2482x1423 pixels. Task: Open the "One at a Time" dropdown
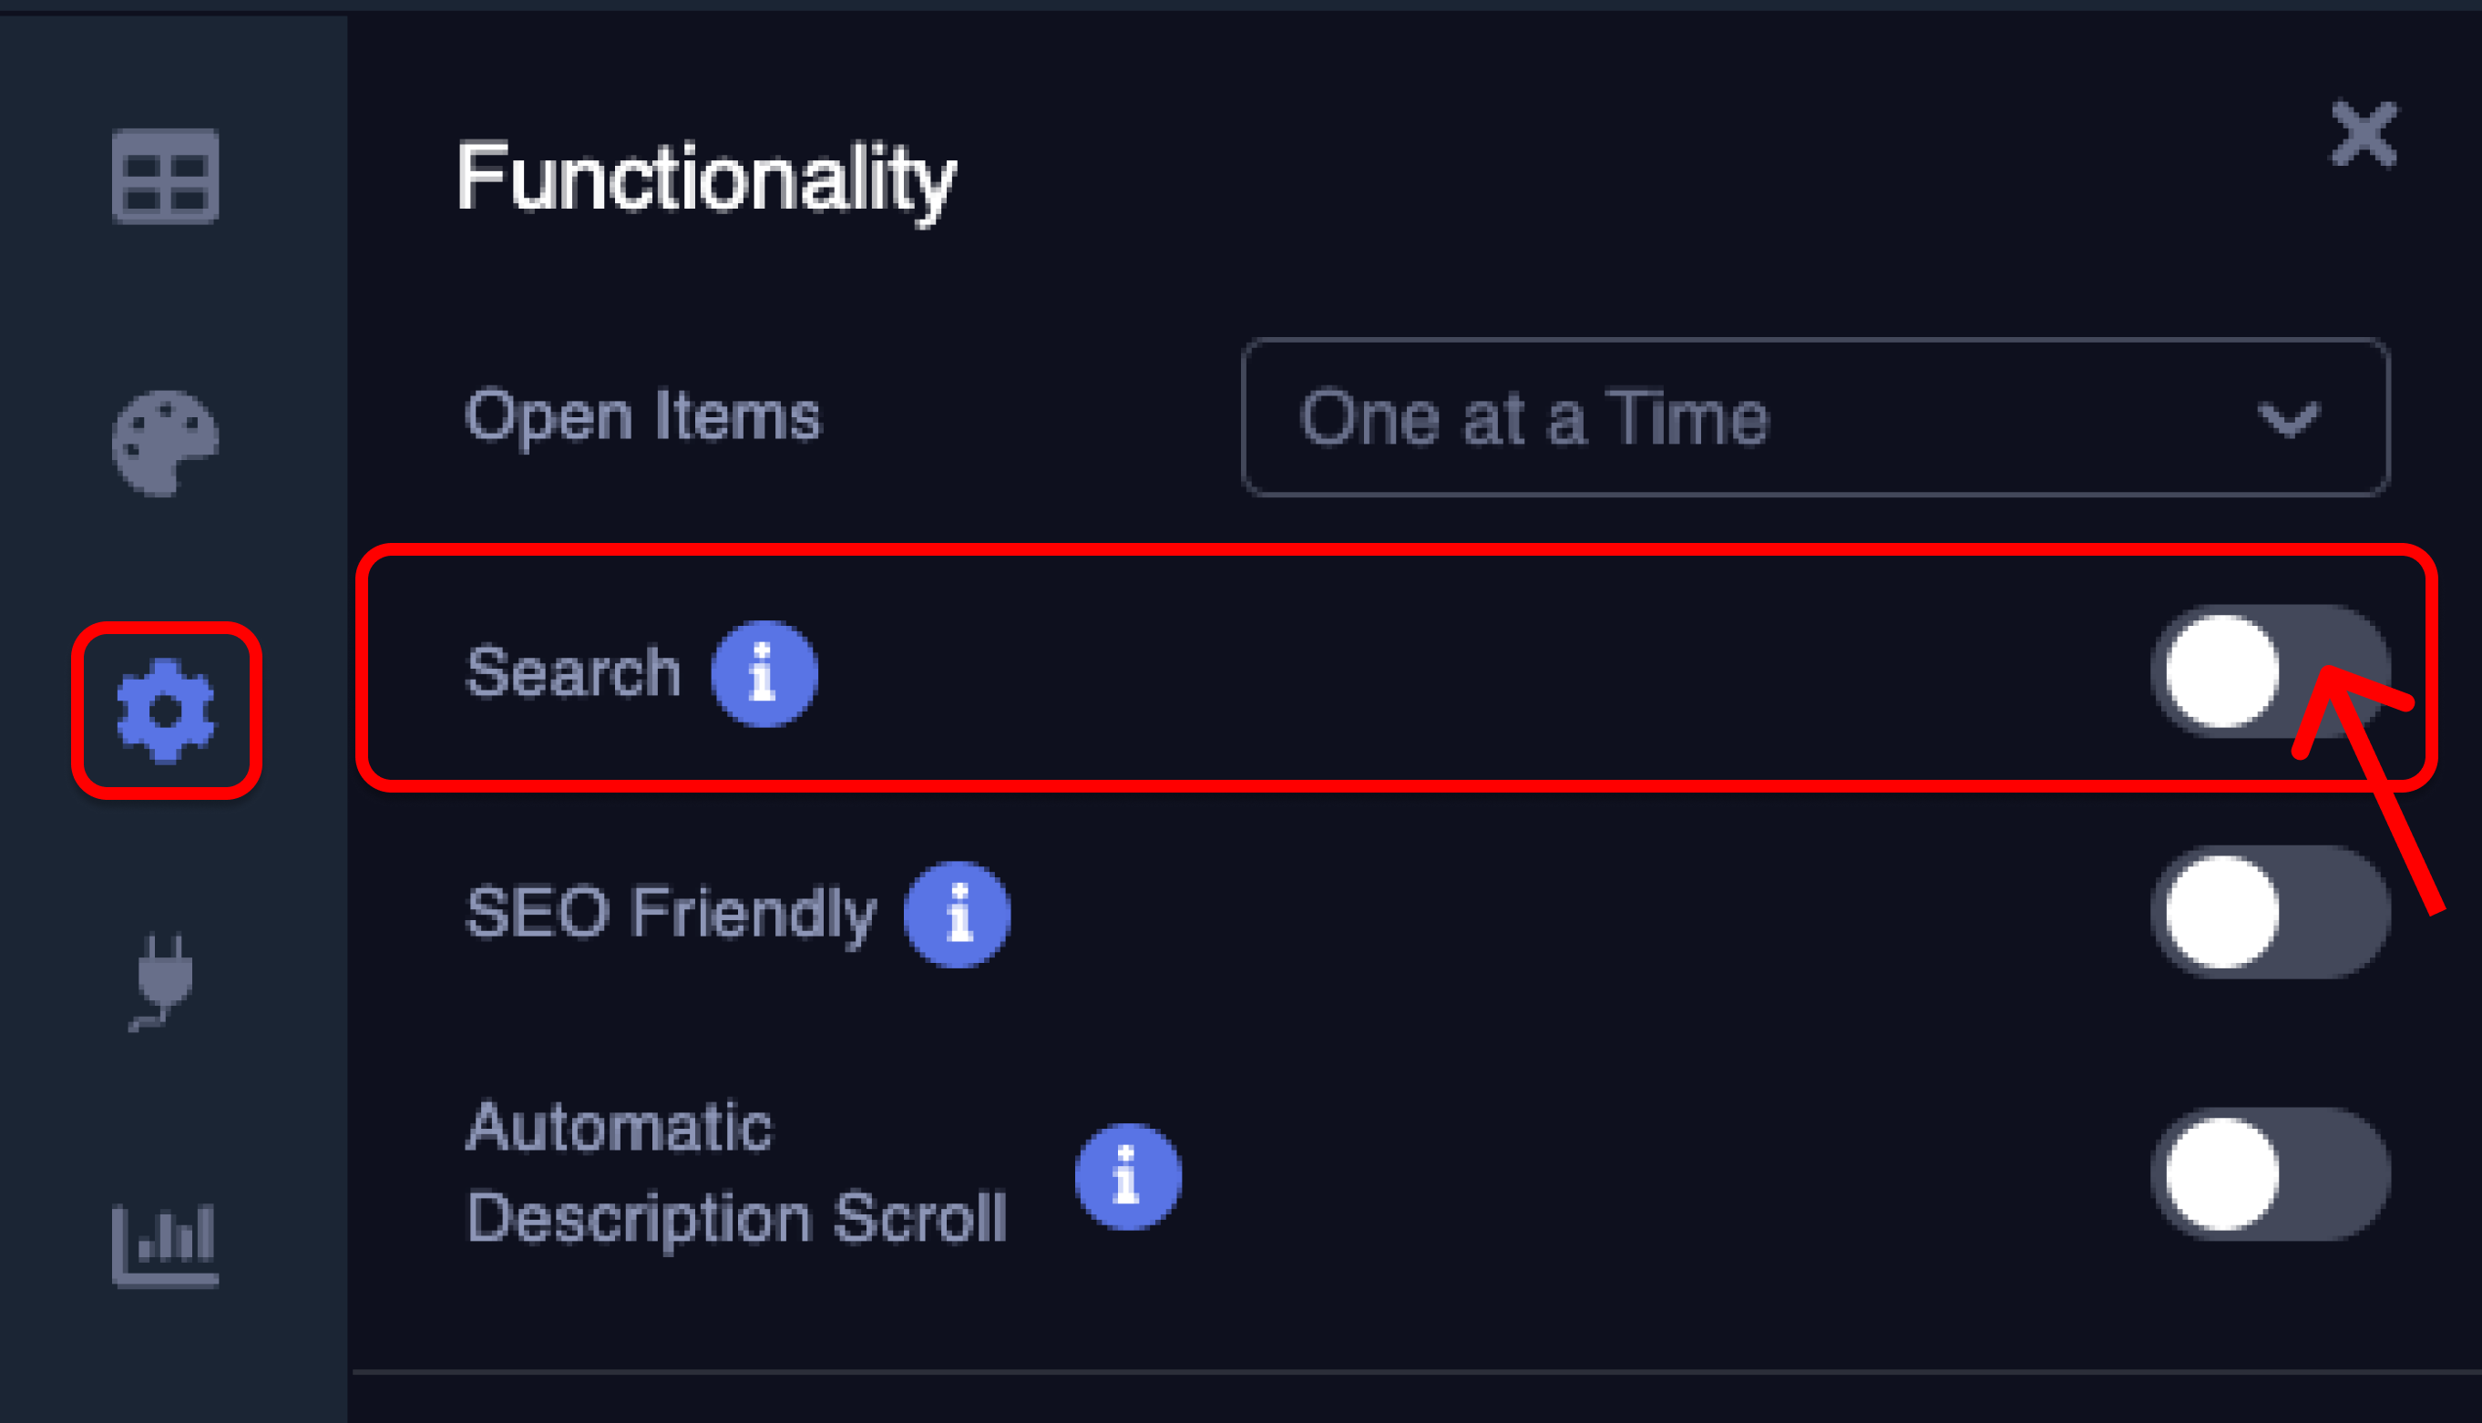click(x=1813, y=417)
